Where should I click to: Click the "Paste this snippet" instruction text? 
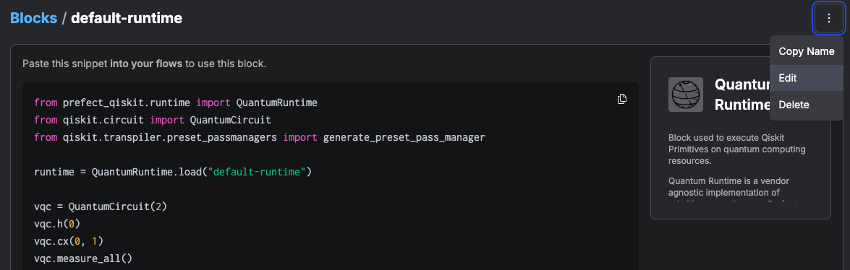click(144, 64)
